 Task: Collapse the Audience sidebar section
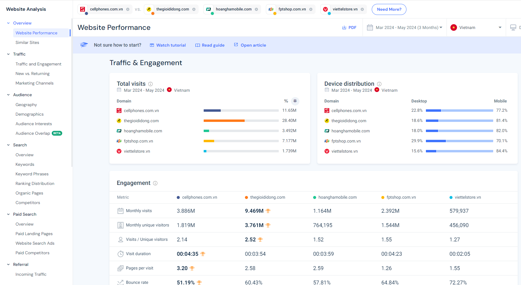(x=8, y=95)
